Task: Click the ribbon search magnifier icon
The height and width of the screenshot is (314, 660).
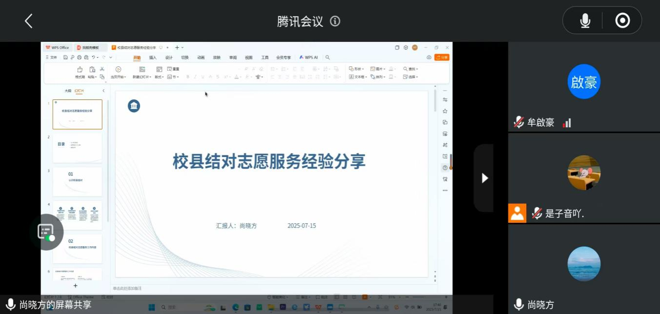Action: 328,58
